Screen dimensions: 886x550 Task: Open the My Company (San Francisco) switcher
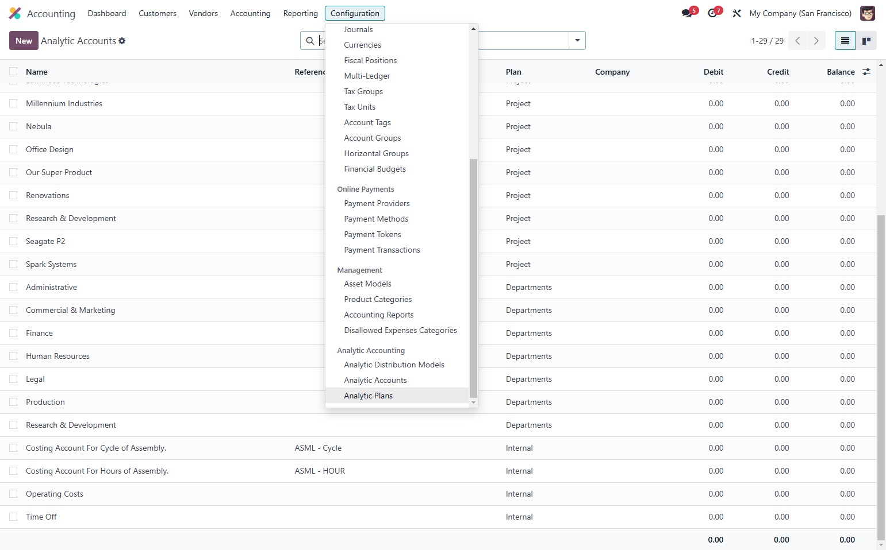[x=800, y=13]
